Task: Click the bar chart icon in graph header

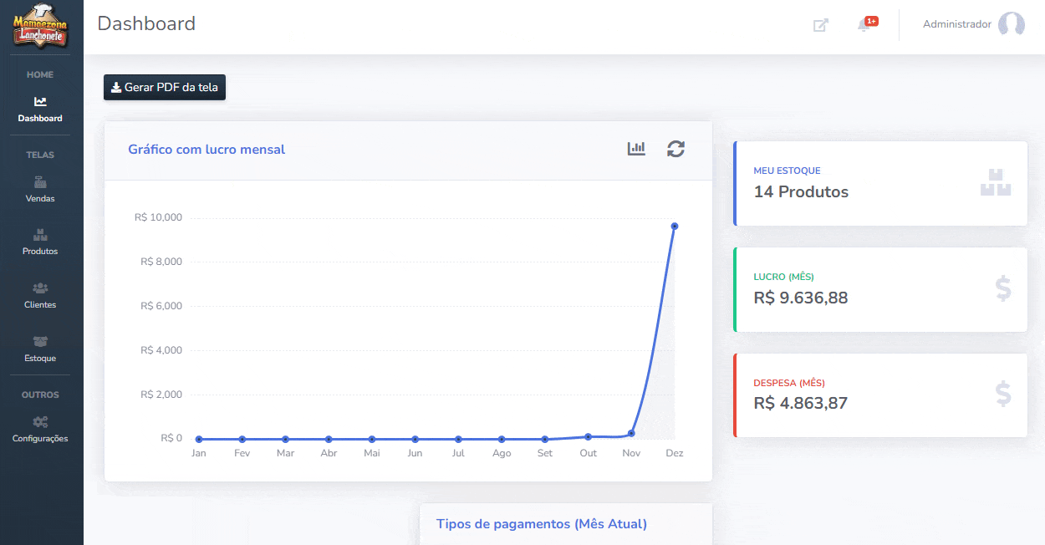Action: pyautogui.click(x=636, y=149)
